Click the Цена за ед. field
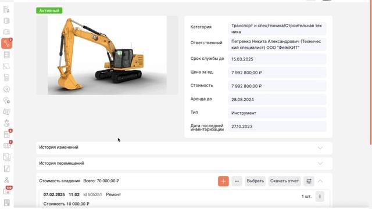The height and width of the screenshot is (209, 372). (277, 73)
